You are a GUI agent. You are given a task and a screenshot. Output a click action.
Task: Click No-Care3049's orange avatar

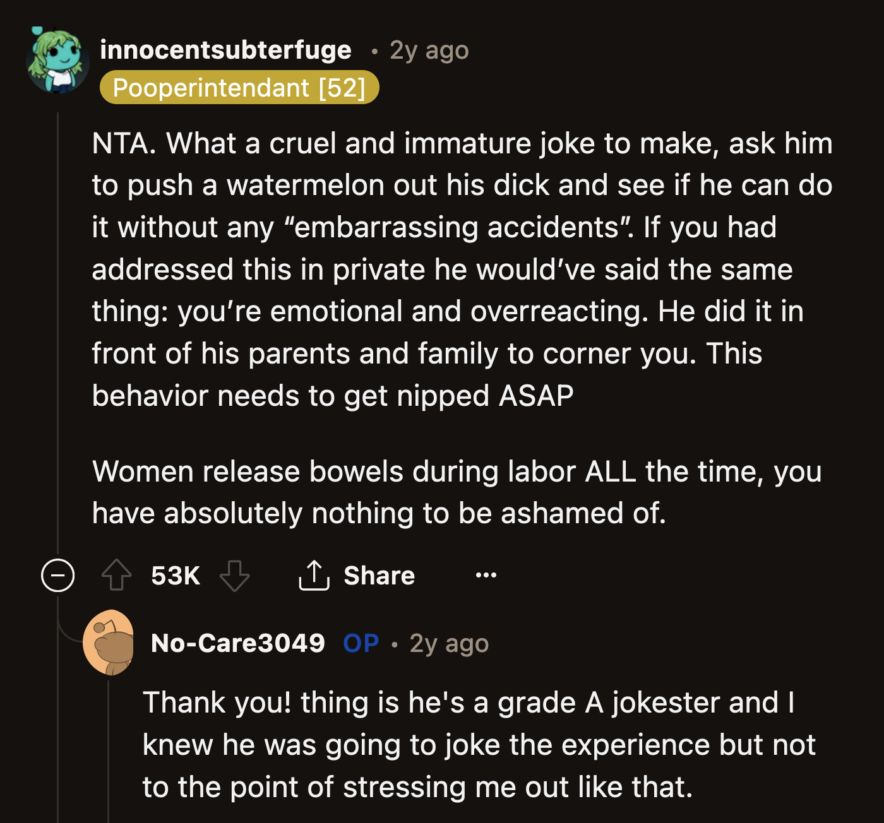tap(109, 643)
